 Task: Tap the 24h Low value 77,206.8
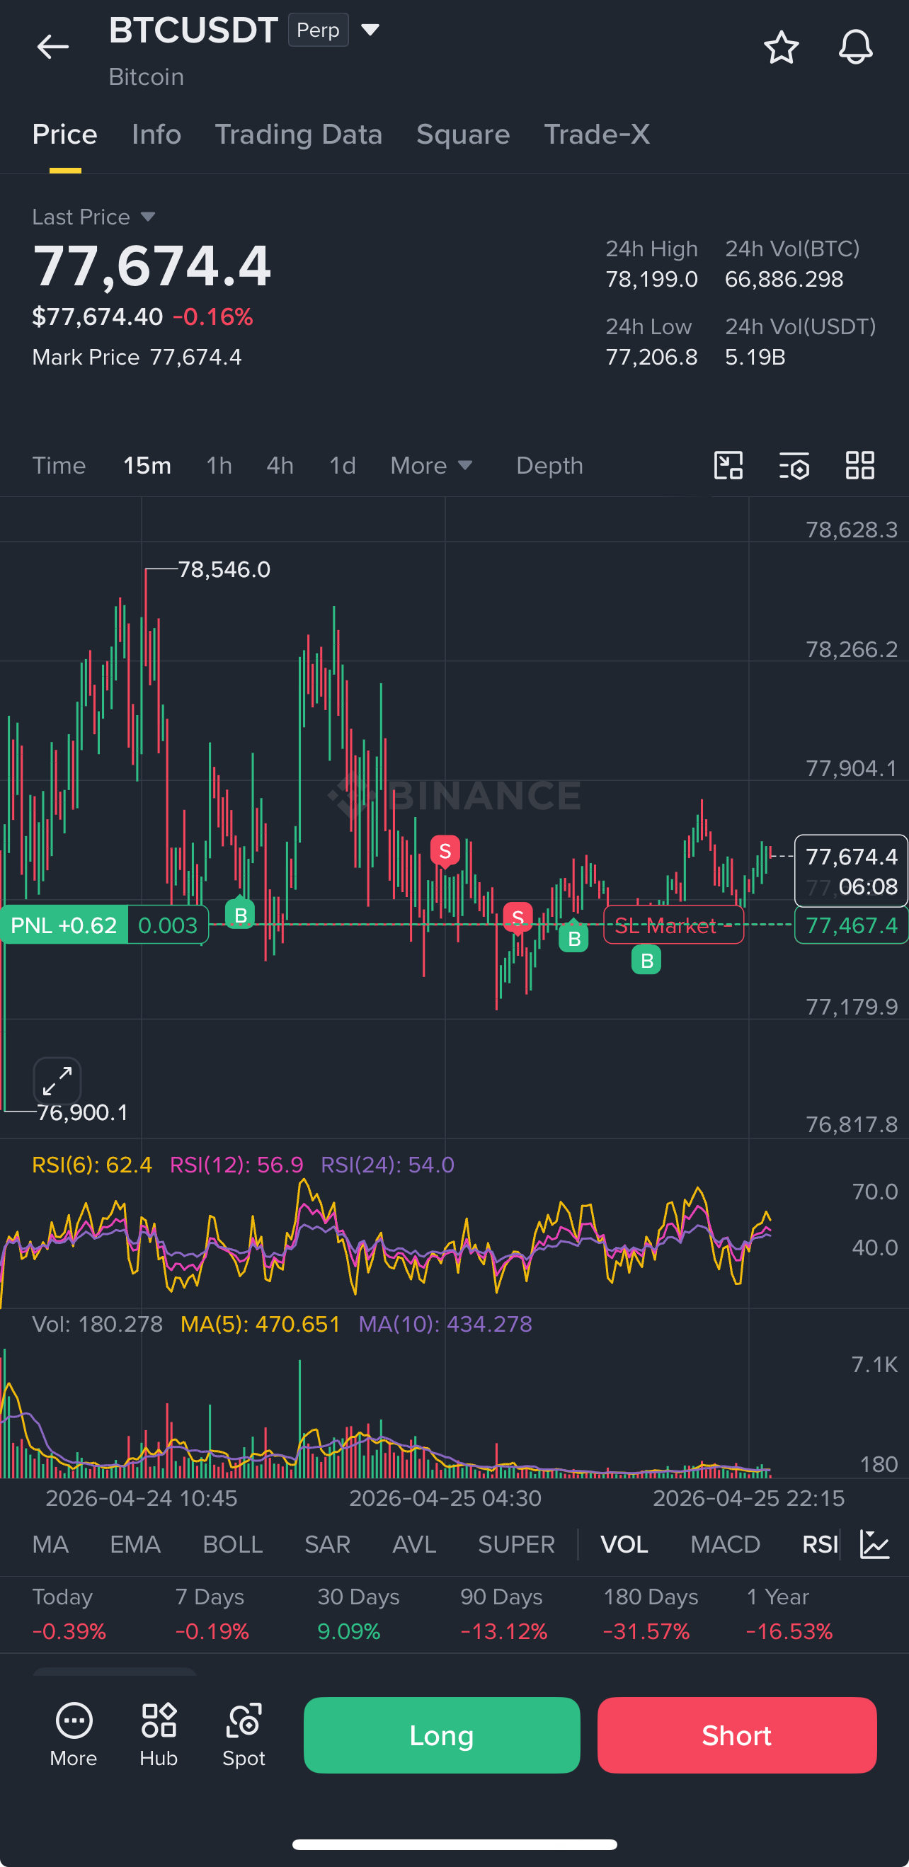652,358
